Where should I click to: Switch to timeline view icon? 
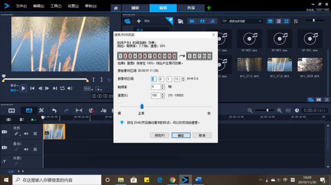click(29, 110)
